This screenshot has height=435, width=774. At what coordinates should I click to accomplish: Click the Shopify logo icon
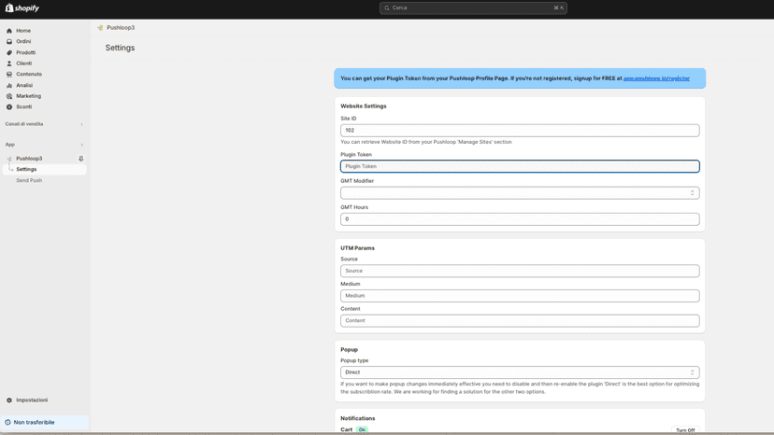(9, 7)
